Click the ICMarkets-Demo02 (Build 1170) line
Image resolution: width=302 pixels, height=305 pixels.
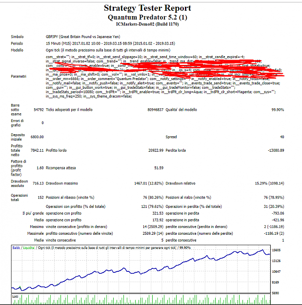[x=147, y=24]
